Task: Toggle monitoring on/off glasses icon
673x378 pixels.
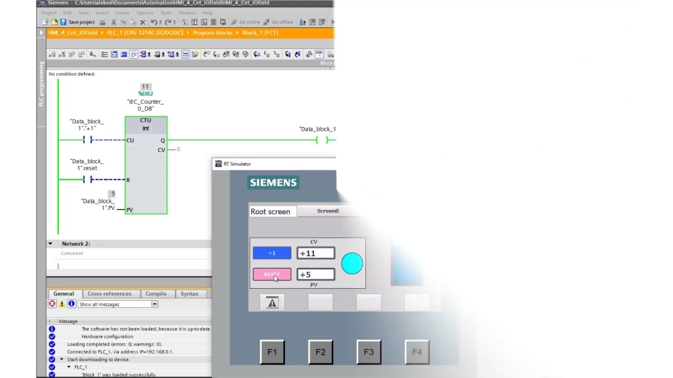Action: tap(319, 54)
